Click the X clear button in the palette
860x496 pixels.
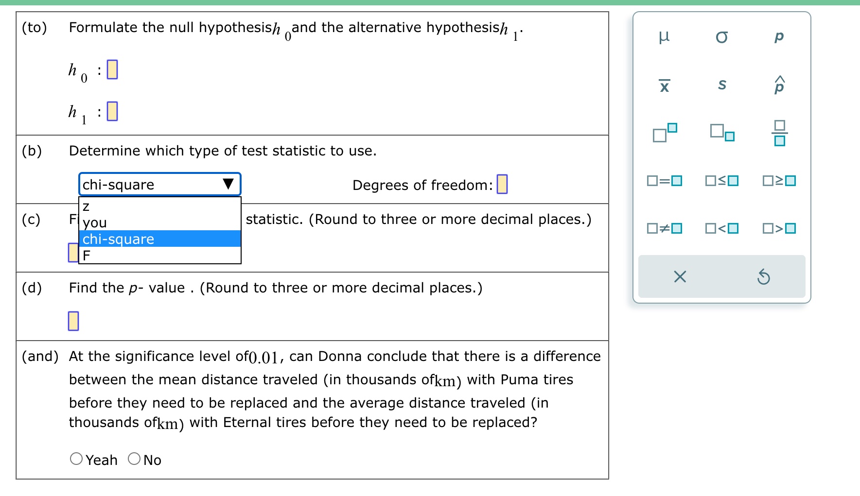679,276
